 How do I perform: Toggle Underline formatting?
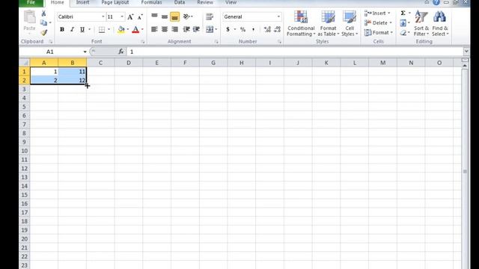point(82,30)
